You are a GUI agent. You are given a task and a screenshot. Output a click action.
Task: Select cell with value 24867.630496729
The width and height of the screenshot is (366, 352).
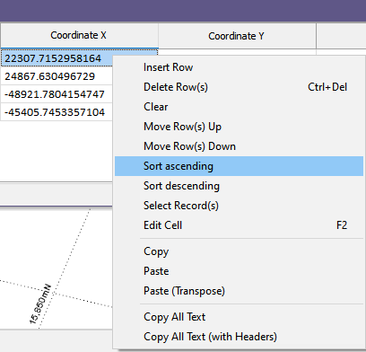(57, 76)
